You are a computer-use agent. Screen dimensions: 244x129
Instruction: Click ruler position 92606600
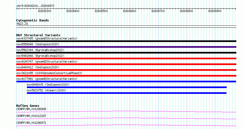(129, 11)
